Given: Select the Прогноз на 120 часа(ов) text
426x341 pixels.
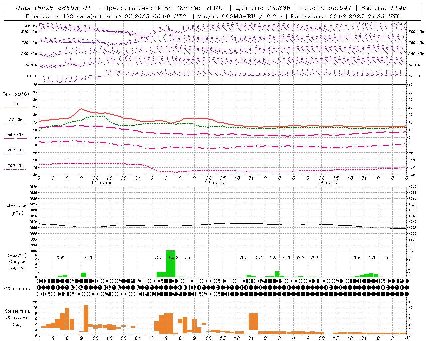Looking at the screenshot, I should click(x=64, y=16).
